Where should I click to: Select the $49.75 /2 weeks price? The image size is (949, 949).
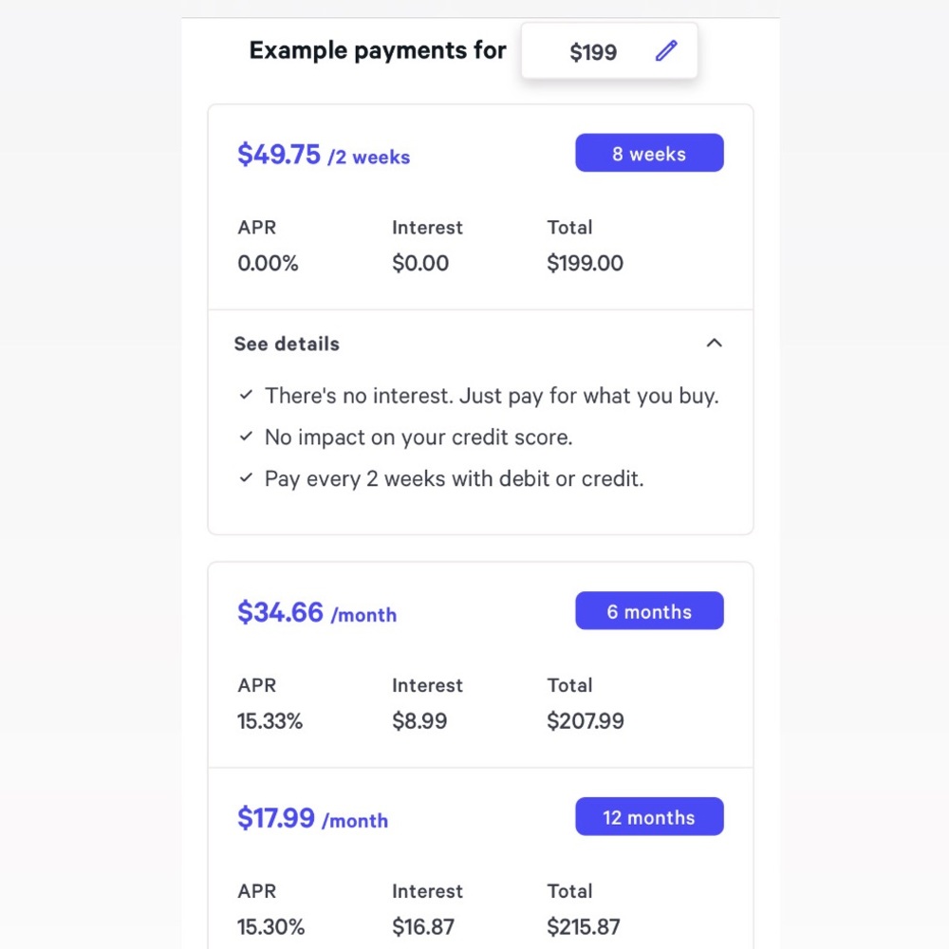pos(324,155)
